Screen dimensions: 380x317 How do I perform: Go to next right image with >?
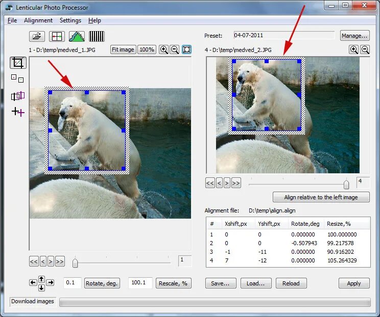[227, 183]
